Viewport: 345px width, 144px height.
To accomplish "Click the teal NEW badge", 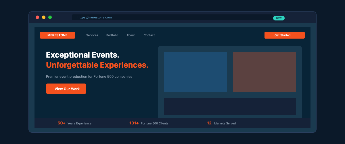I will coord(279,18).
